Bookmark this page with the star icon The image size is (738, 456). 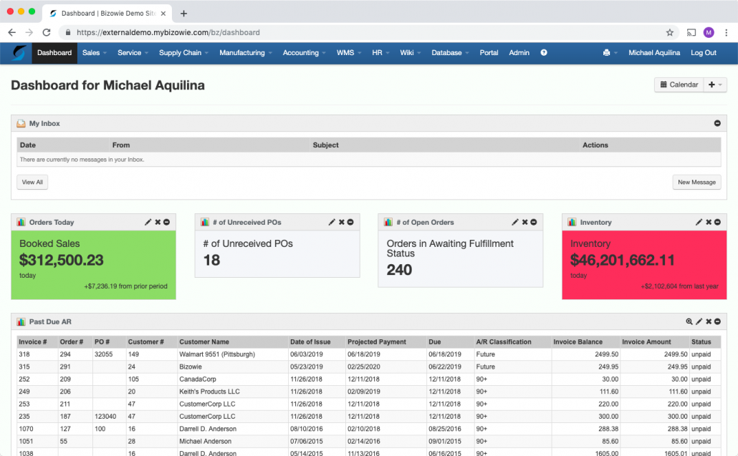click(670, 32)
